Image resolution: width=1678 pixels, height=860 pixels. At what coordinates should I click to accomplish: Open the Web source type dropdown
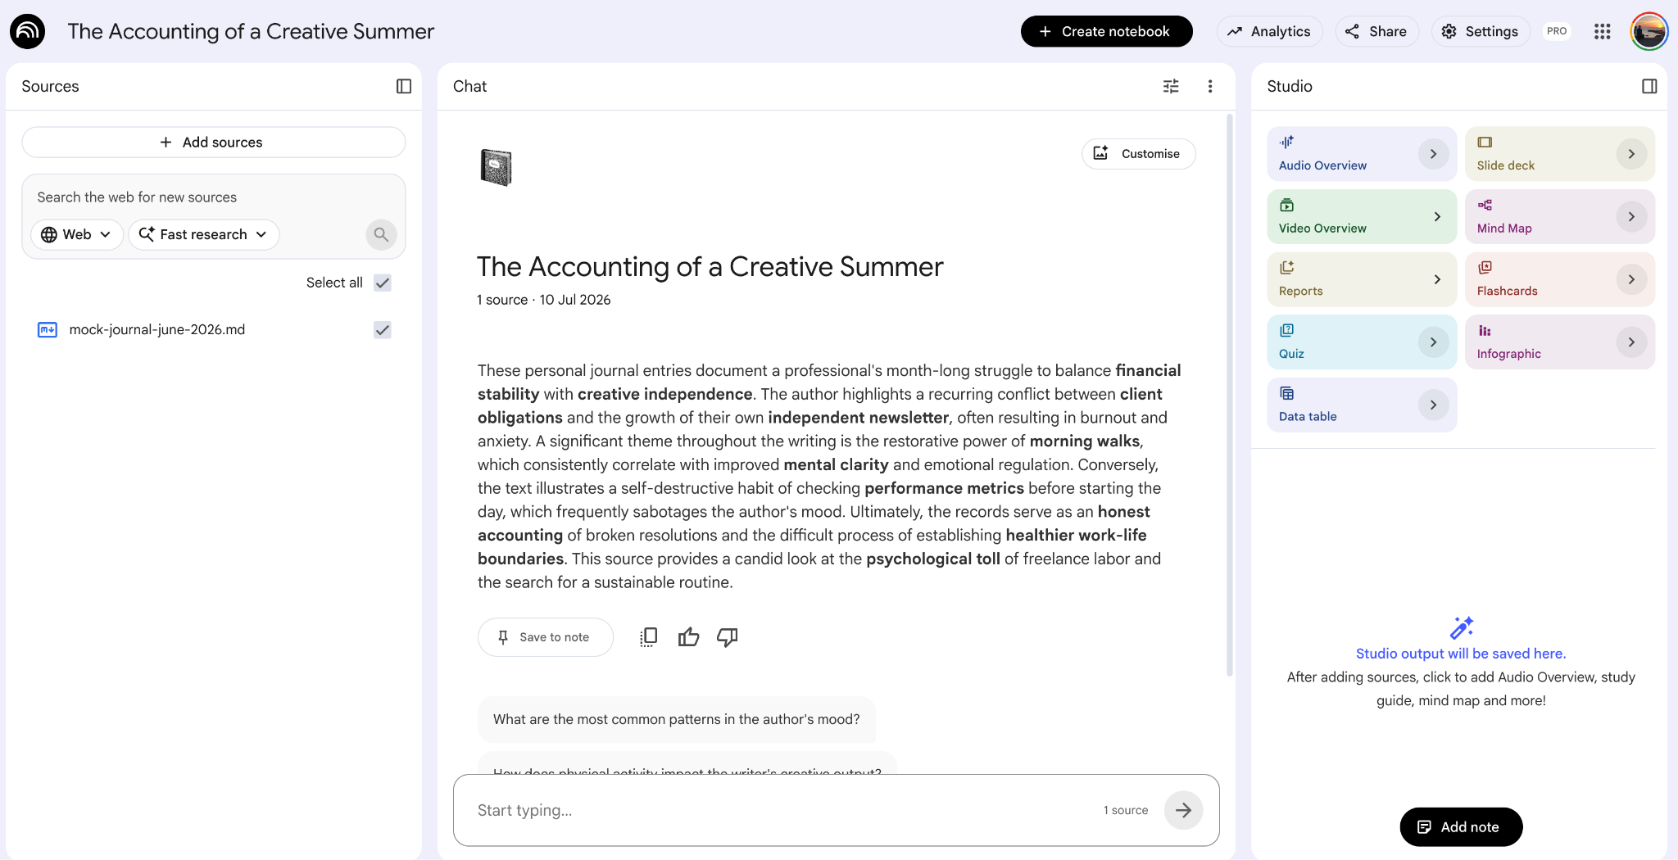(76, 234)
